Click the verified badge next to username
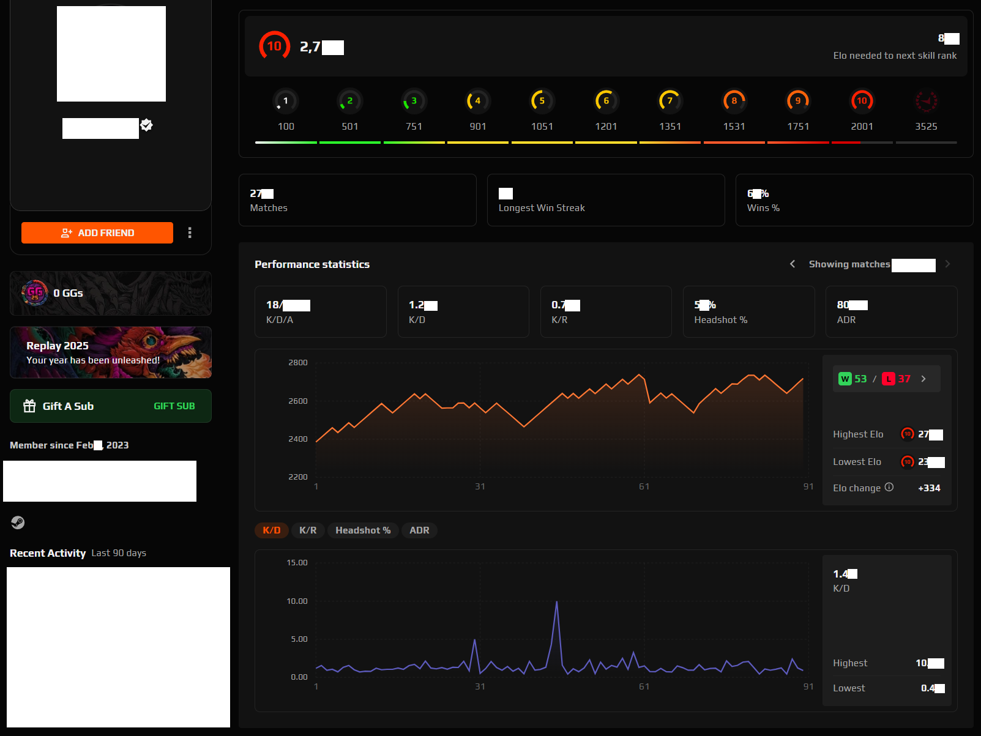Viewport: 981px width, 736px height. (x=146, y=125)
